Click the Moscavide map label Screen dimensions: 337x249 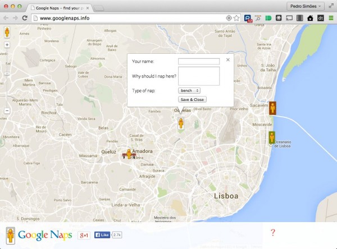pos(262,125)
